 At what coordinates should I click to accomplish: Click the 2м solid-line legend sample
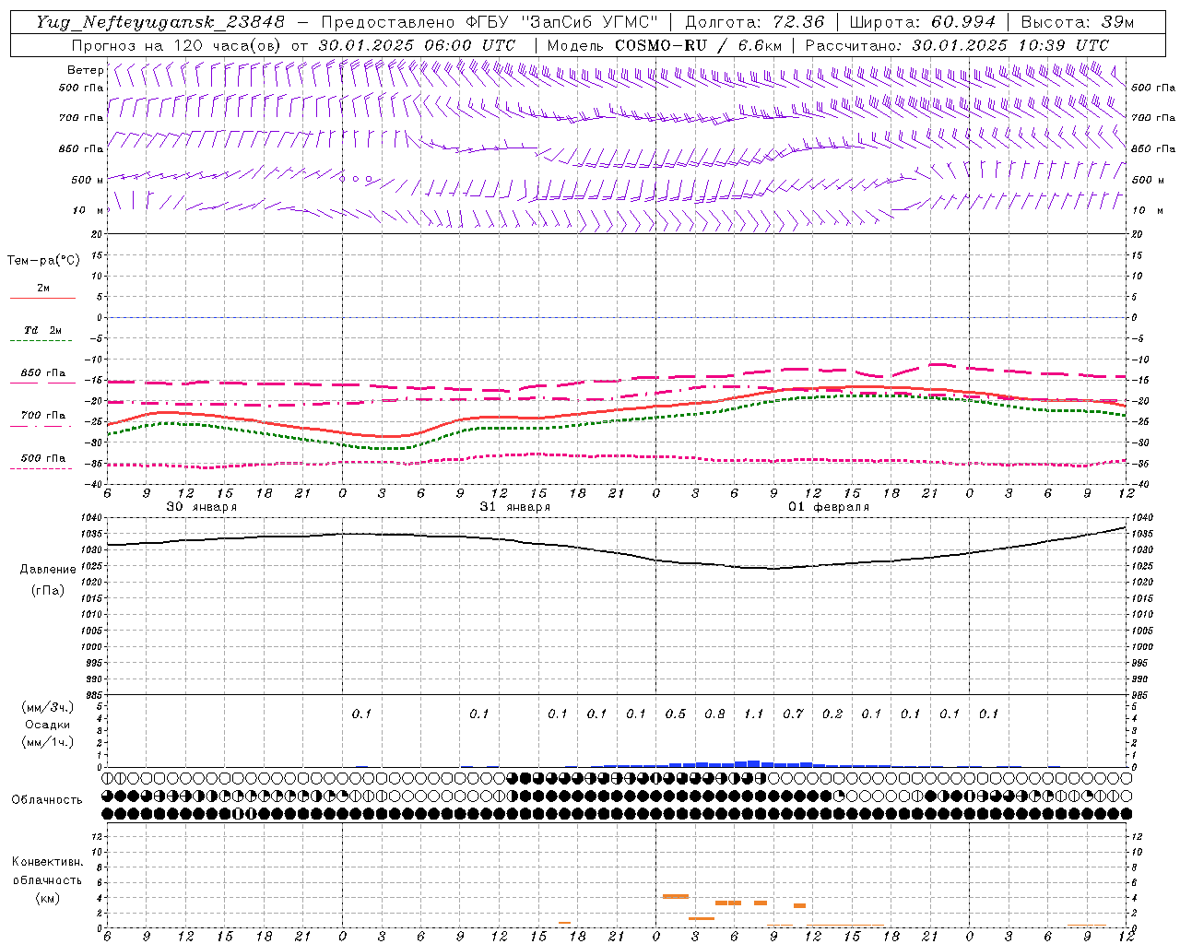[x=42, y=299]
